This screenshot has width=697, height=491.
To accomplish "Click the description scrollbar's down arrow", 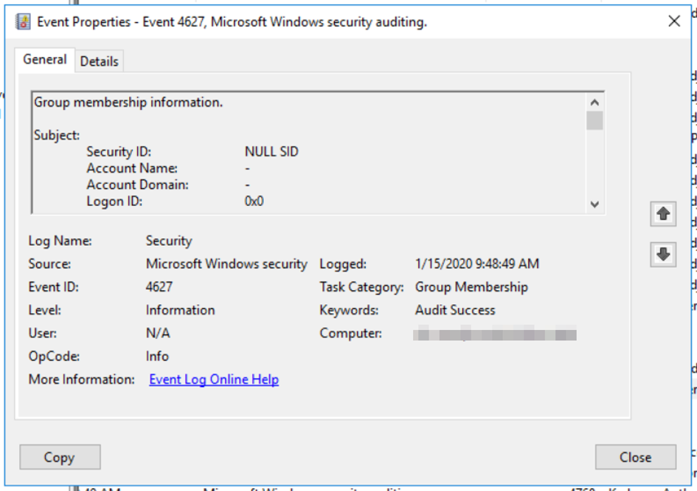I will click(594, 205).
